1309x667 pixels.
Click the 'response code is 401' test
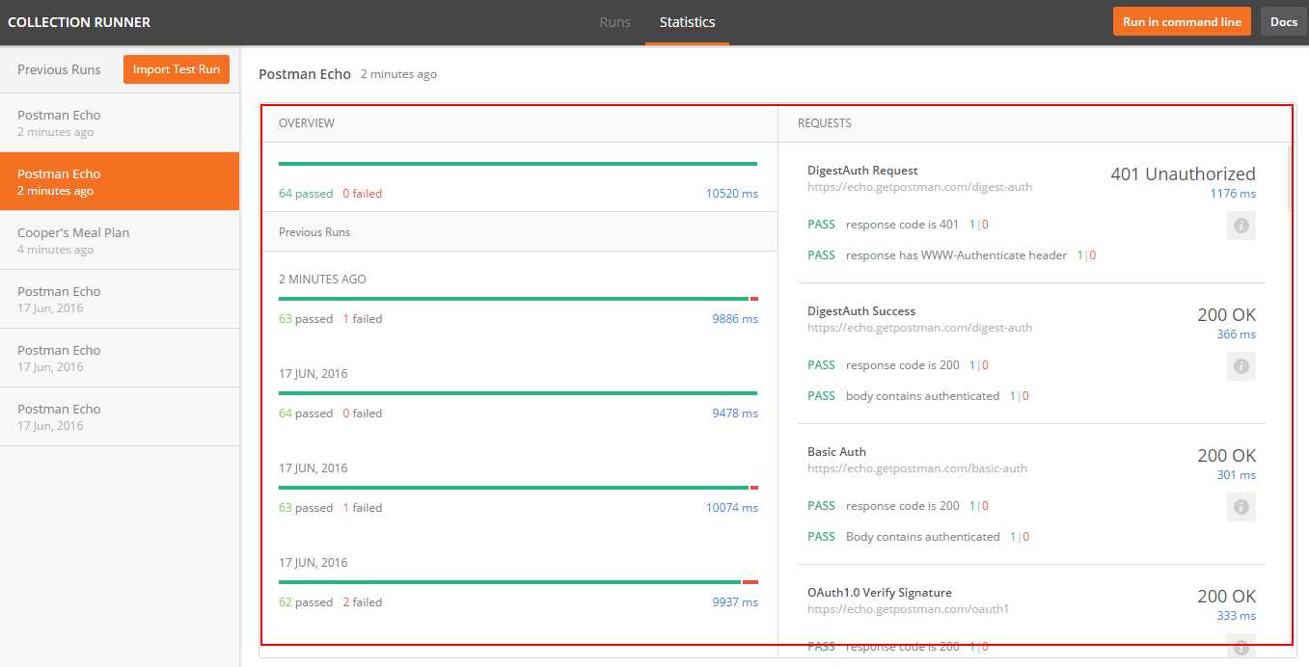click(x=903, y=225)
